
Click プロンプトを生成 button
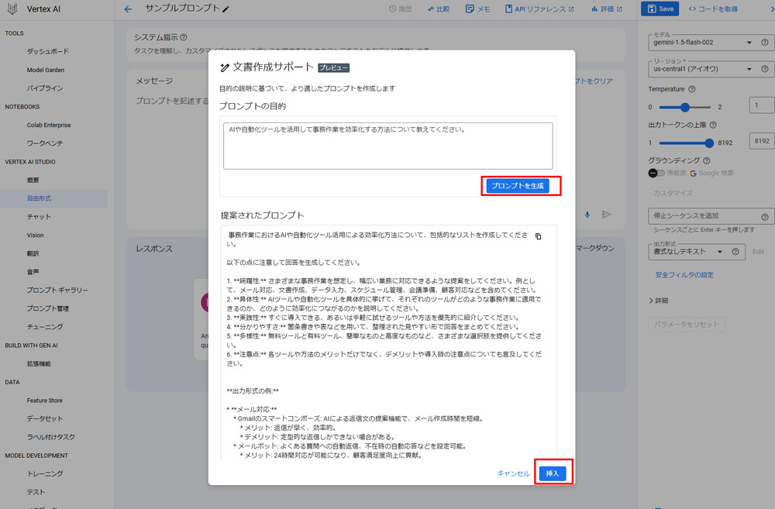point(518,186)
